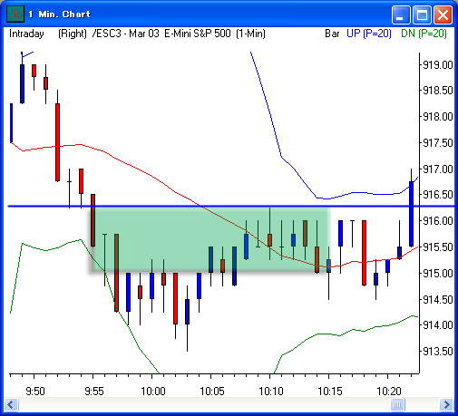Screen dimensions: 458x416
Task: Click the tall red candle before 9:55
Action: [x=57, y=142]
